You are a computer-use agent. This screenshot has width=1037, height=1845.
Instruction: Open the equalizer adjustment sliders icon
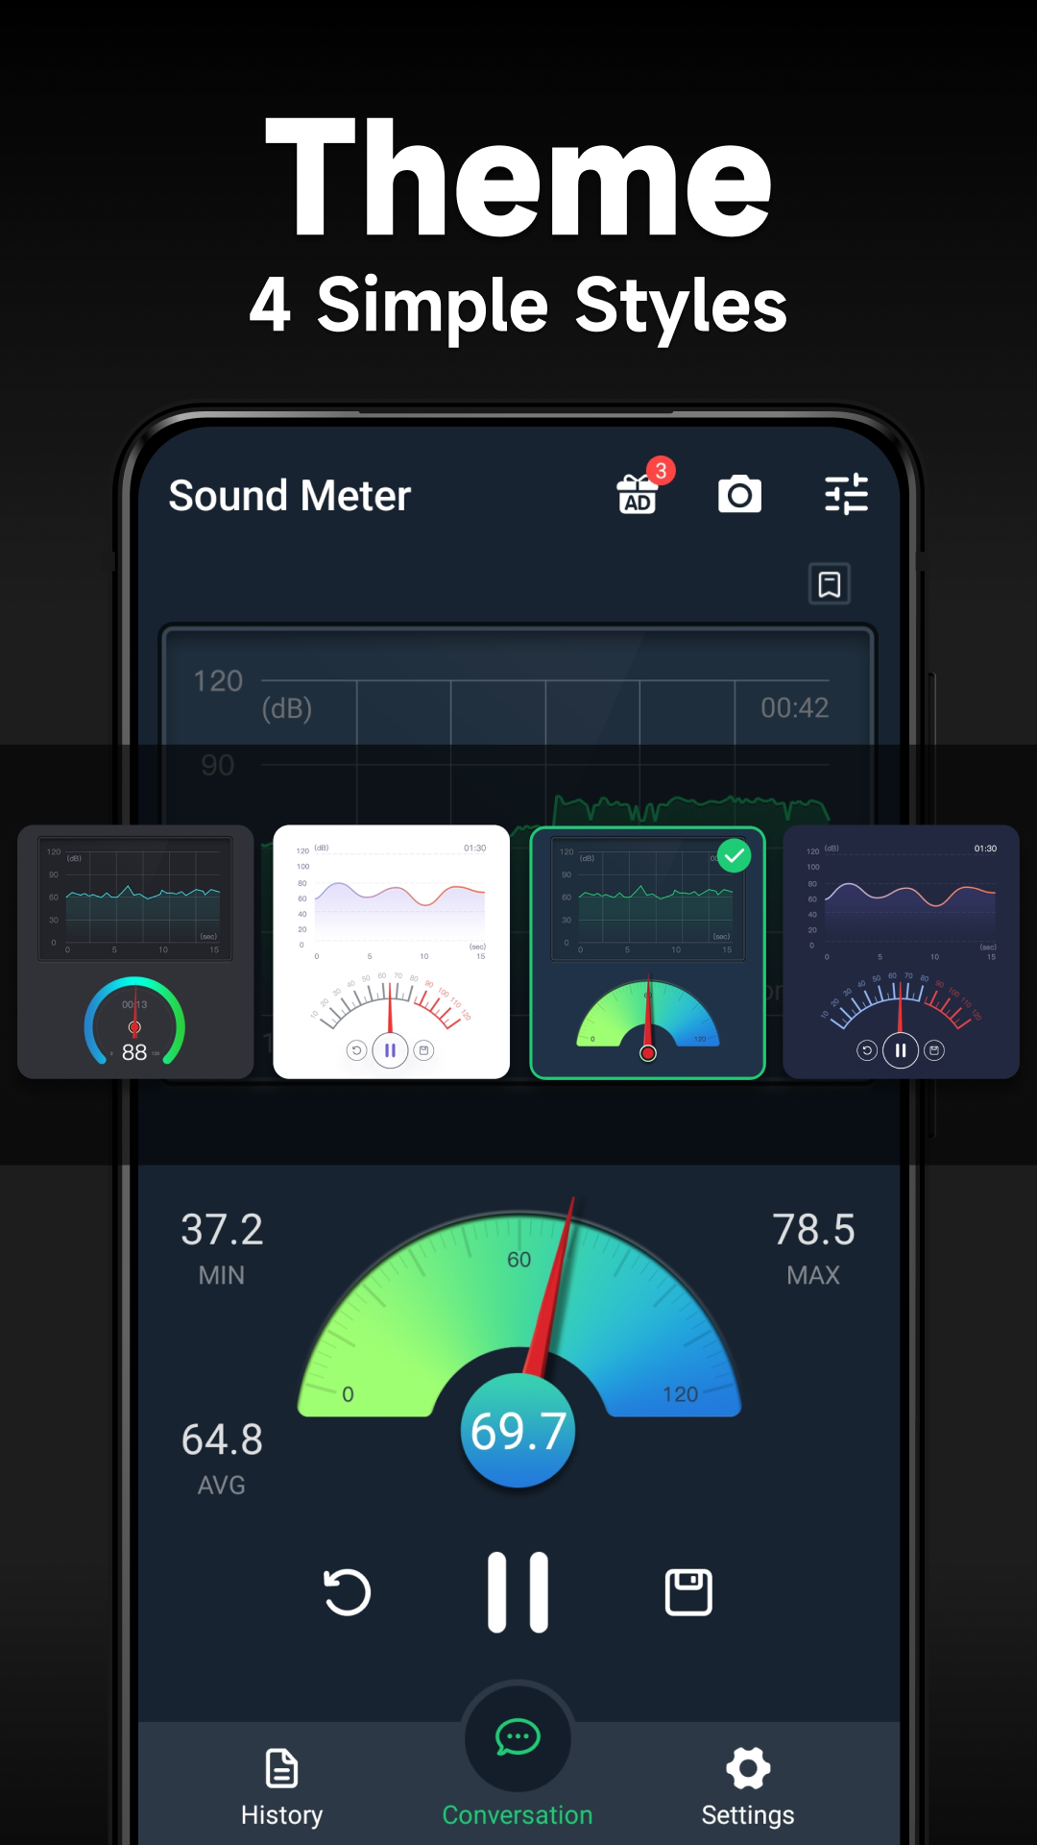pyautogui.click(x=846, y=495)
